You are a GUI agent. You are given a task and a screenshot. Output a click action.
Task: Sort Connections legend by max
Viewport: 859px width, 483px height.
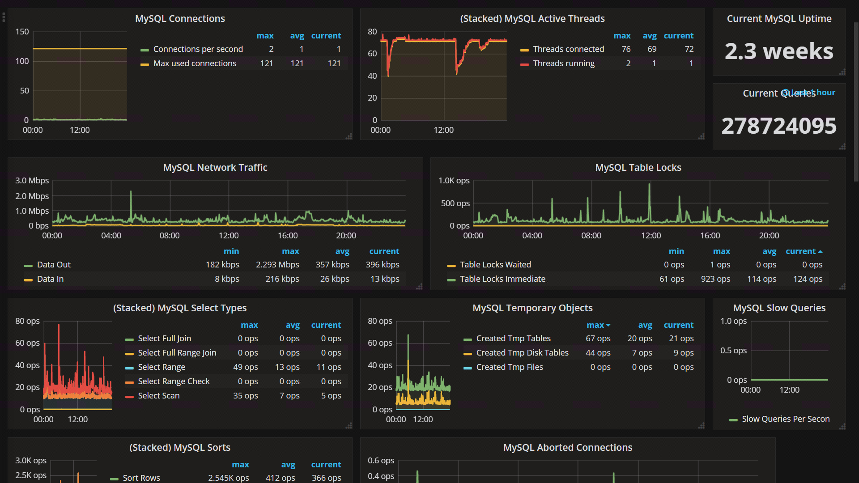pyautogui.click(x=265, y=36)
